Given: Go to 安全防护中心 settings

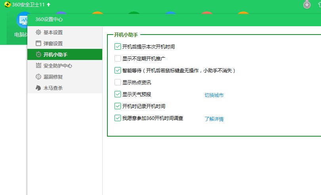Looking at the screenshot, I should tap(65, 66).
